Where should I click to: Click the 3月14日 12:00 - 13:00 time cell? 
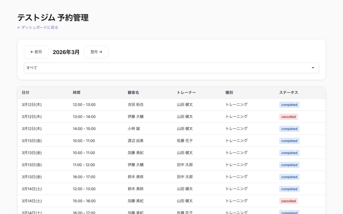click(84, 189)
